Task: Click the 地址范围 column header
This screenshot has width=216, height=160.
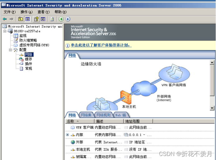Action: coord(138,121)
